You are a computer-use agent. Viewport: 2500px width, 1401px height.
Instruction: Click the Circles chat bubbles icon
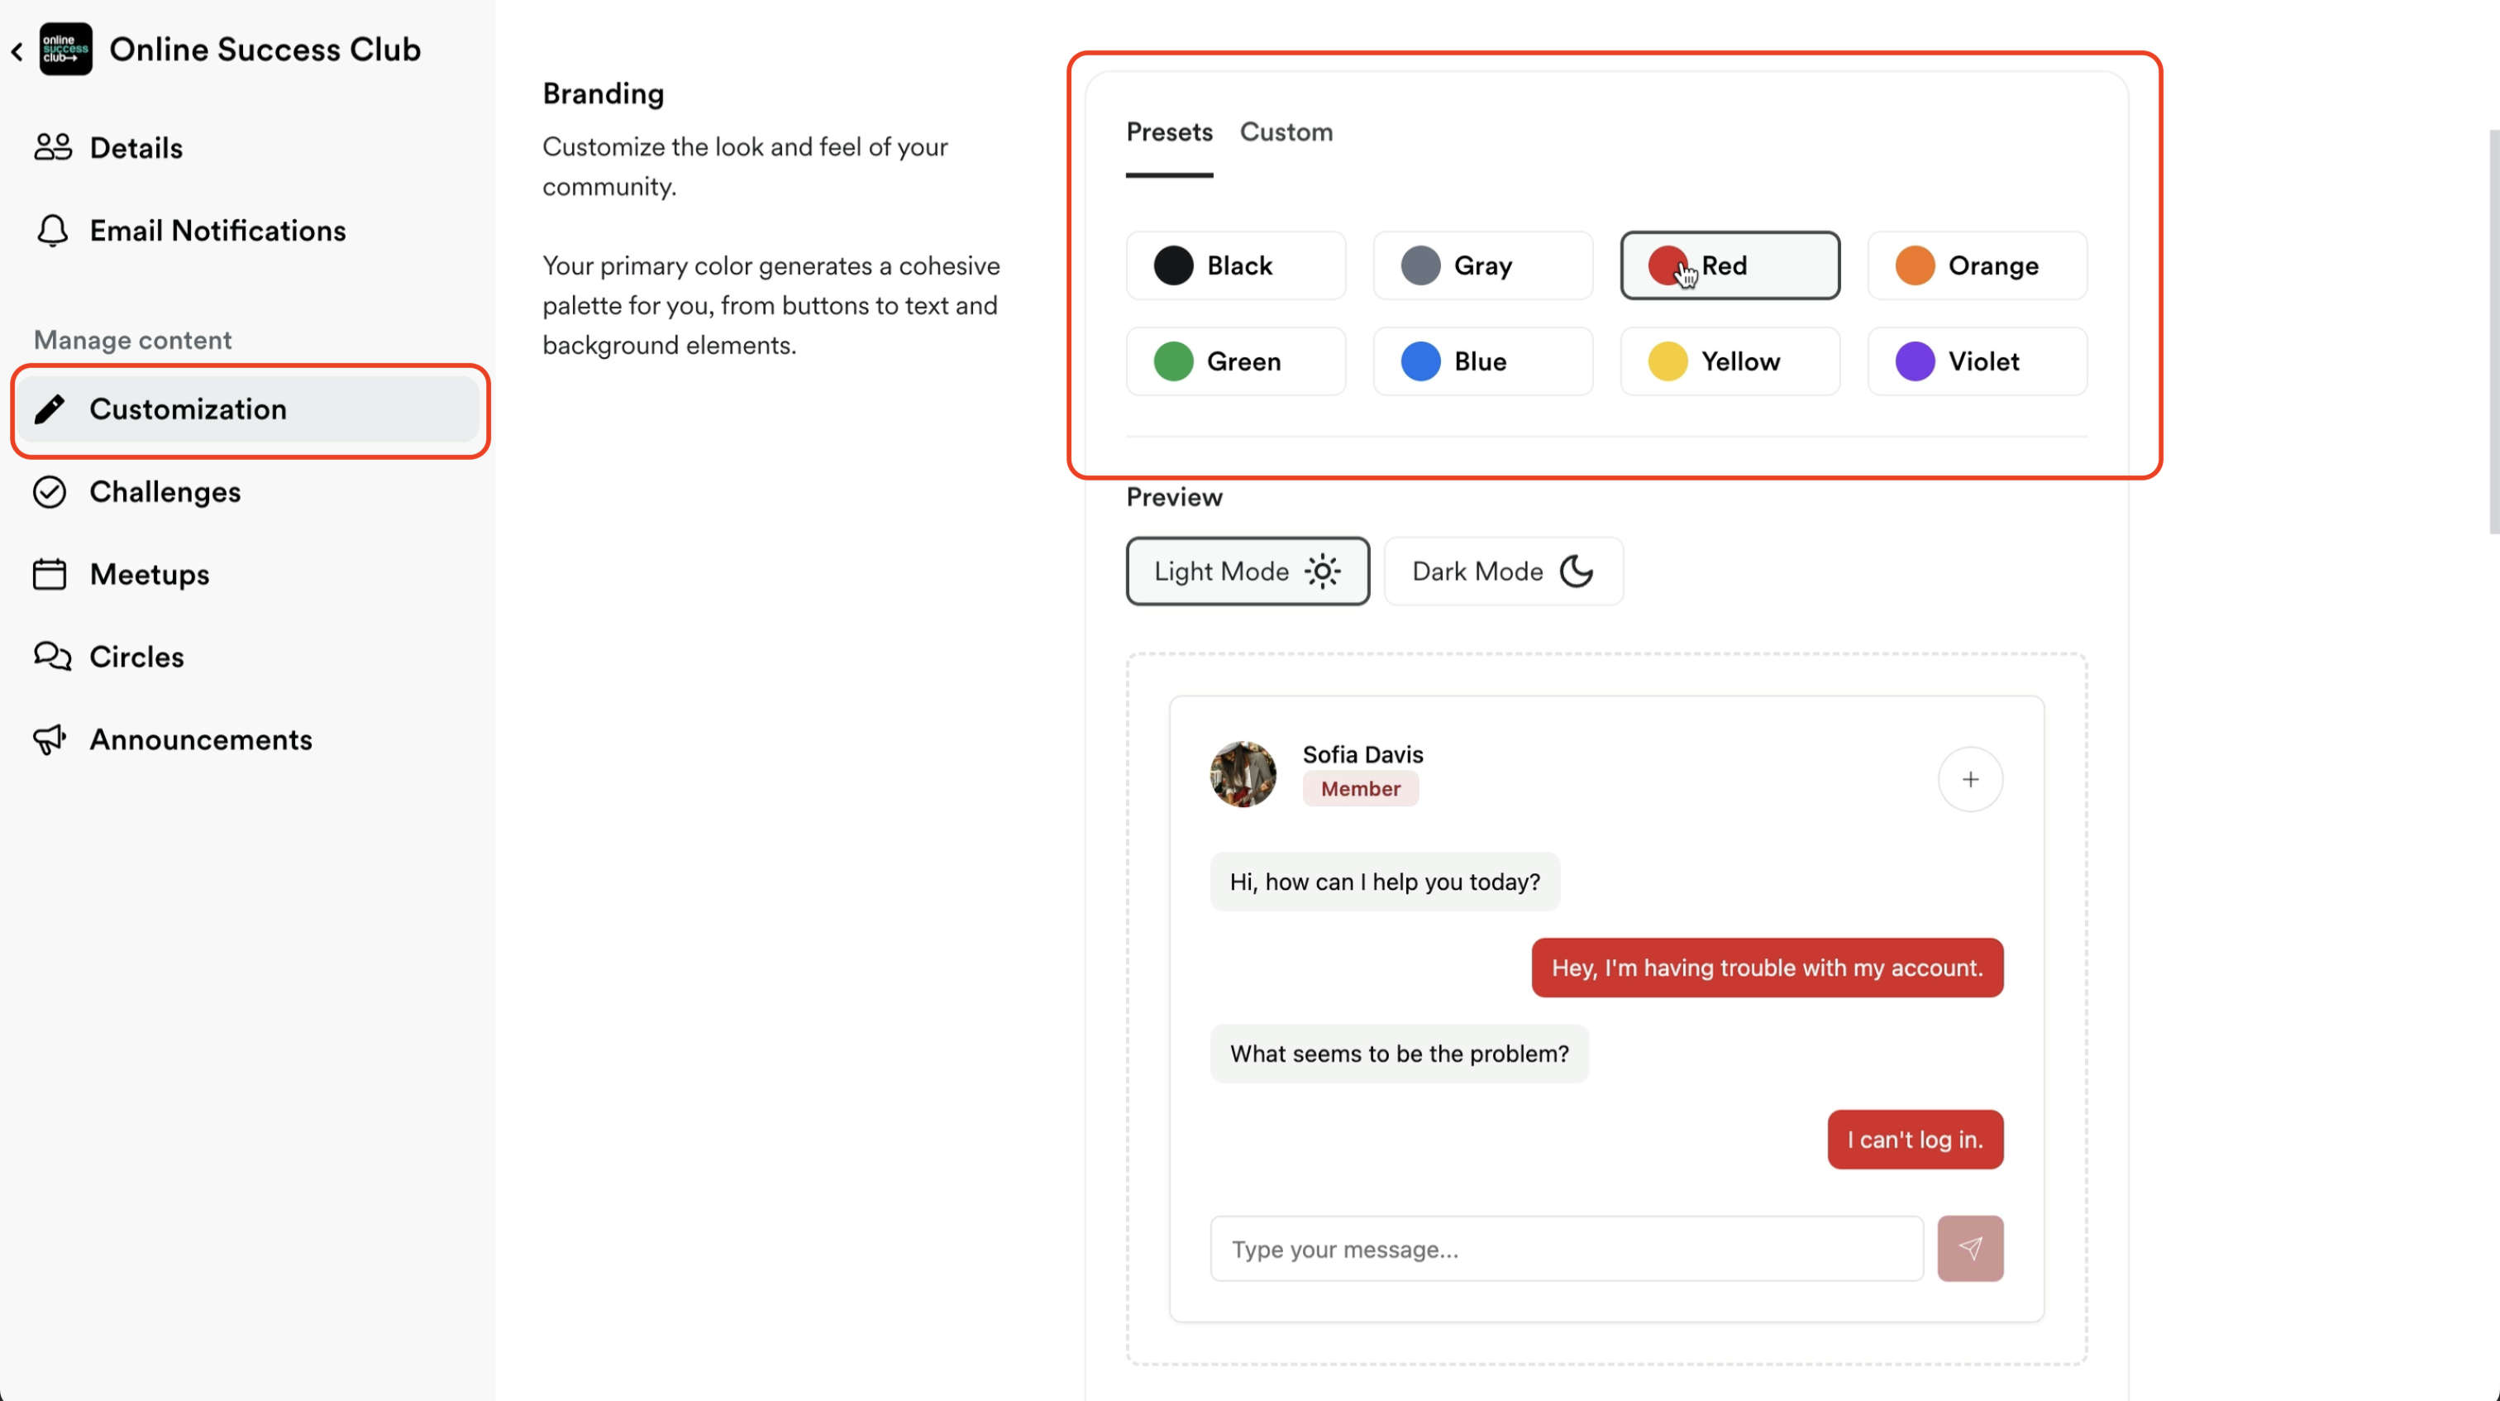51,657
